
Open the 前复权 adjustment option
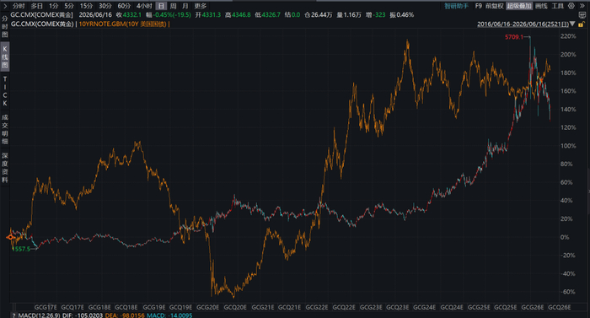coord(495,6)
